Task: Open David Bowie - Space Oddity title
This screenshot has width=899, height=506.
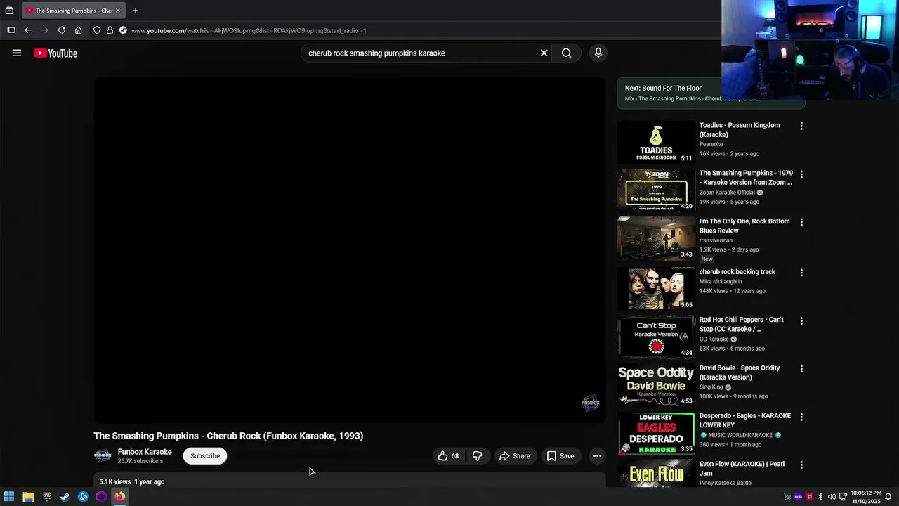Action: coord(740,372)
